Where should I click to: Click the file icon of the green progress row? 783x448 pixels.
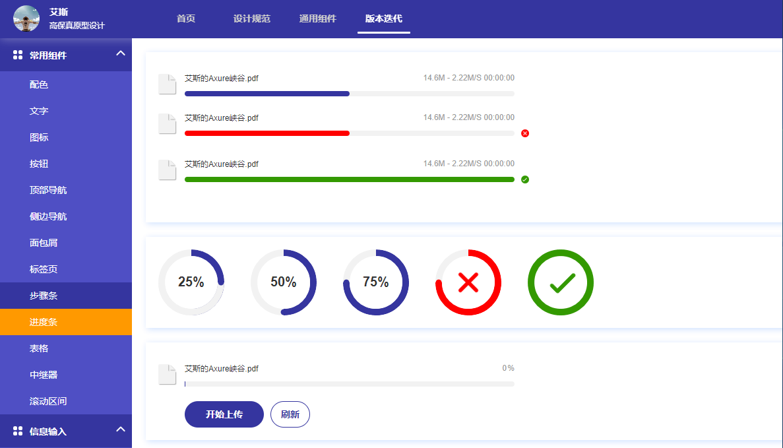click(168, 170)
